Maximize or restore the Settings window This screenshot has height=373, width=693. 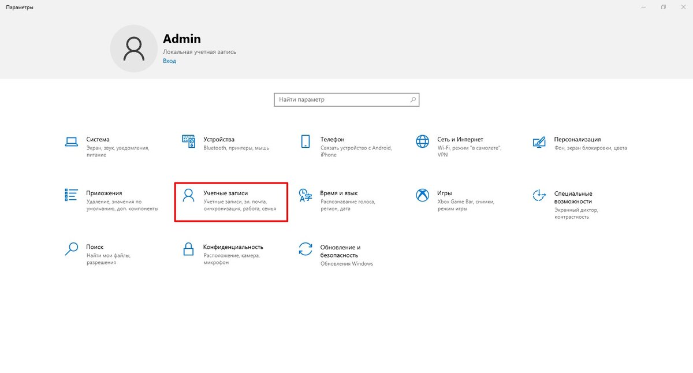pos(664,7)
